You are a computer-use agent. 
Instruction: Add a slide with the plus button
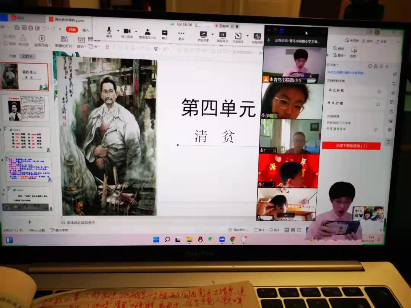(30, 222)
